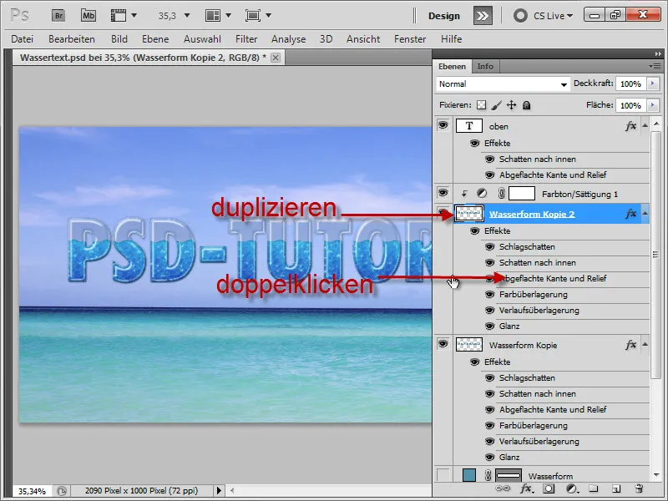Create a new layer
The height and width of the screenshot is (501, 668).
pos(616,488)
